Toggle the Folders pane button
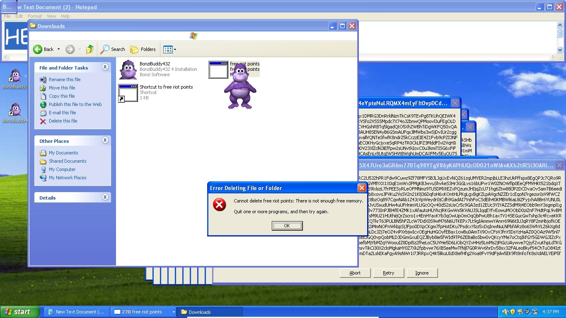566x318 pixels. point(143,49)
